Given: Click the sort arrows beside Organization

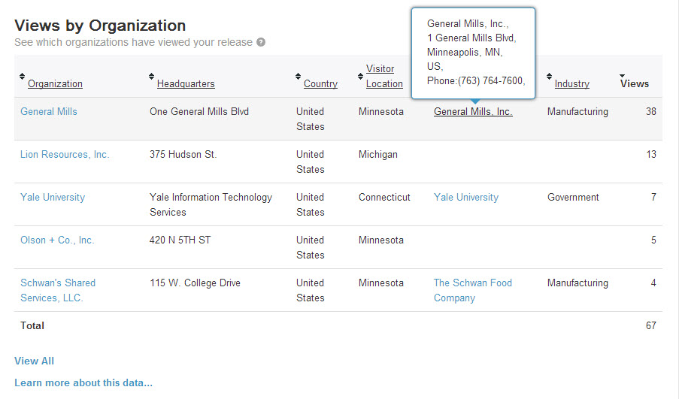Looking at the screenshot, I should coord(22,76).
